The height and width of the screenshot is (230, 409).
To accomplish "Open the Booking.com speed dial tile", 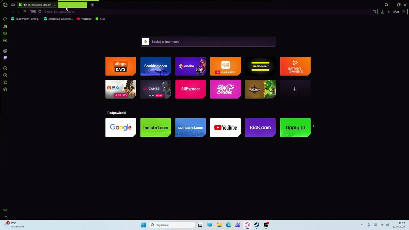I will tap(156, 66).
